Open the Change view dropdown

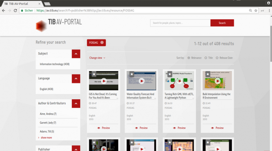[97, 58]
